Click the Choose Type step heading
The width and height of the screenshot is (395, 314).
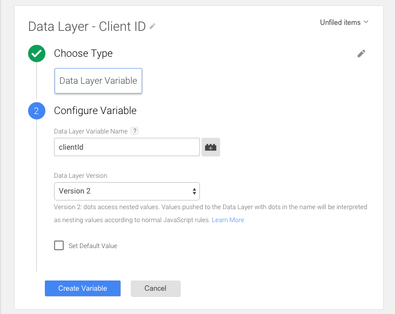(x=83, y=54)
